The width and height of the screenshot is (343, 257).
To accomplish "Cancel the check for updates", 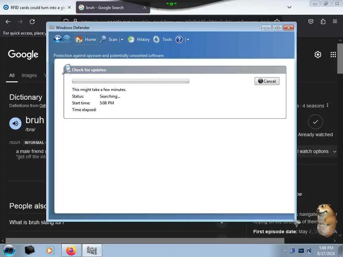I will (x=267, y=81).
